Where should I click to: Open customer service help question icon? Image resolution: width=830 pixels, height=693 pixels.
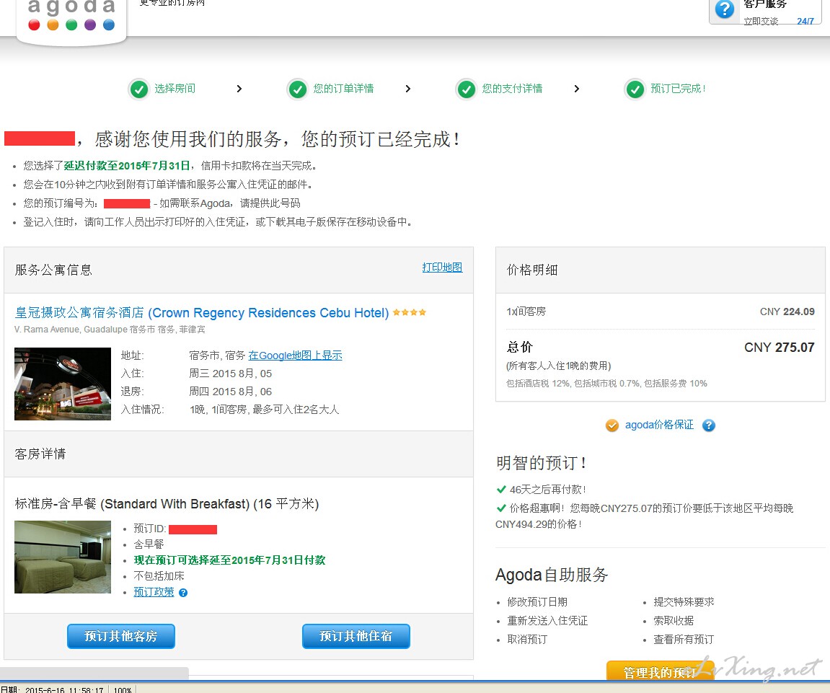point(724,9)
